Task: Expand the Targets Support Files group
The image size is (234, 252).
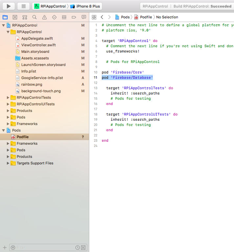Action: click(8, 163)
